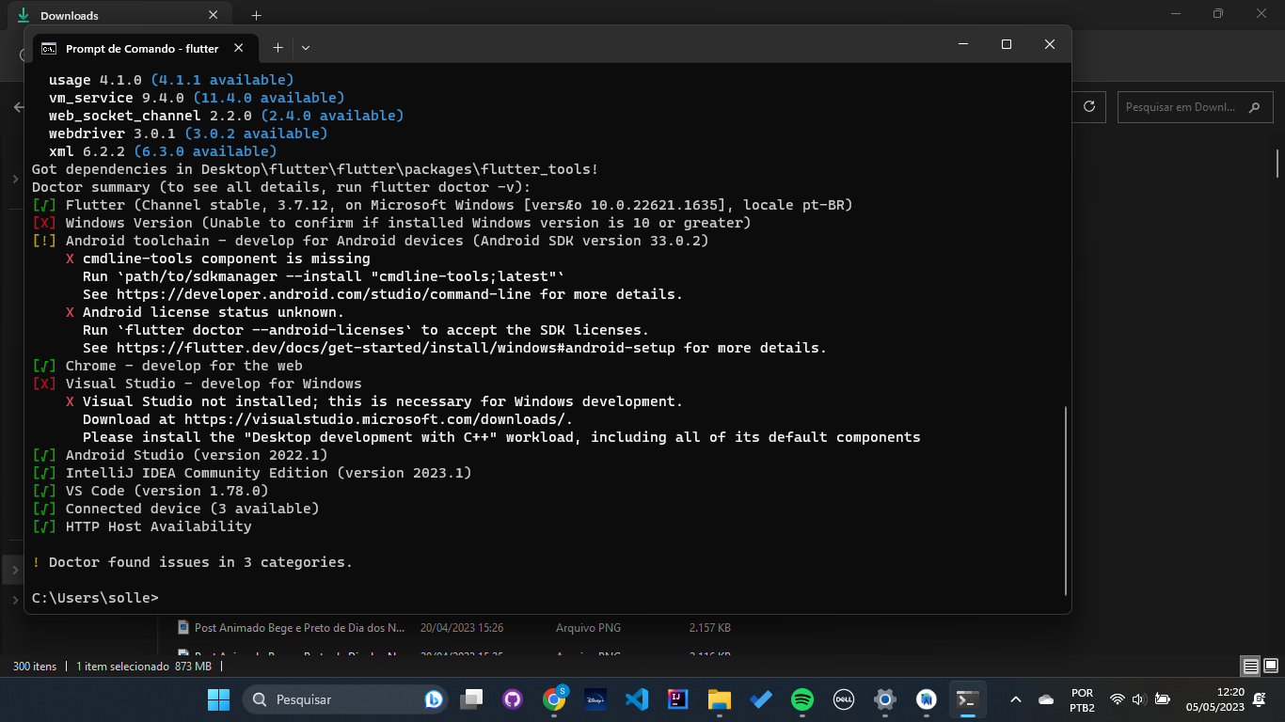Viewport: 1285px width, 722px height.
Task: Open the notification bell icon
Action: tap(1260, 699)
